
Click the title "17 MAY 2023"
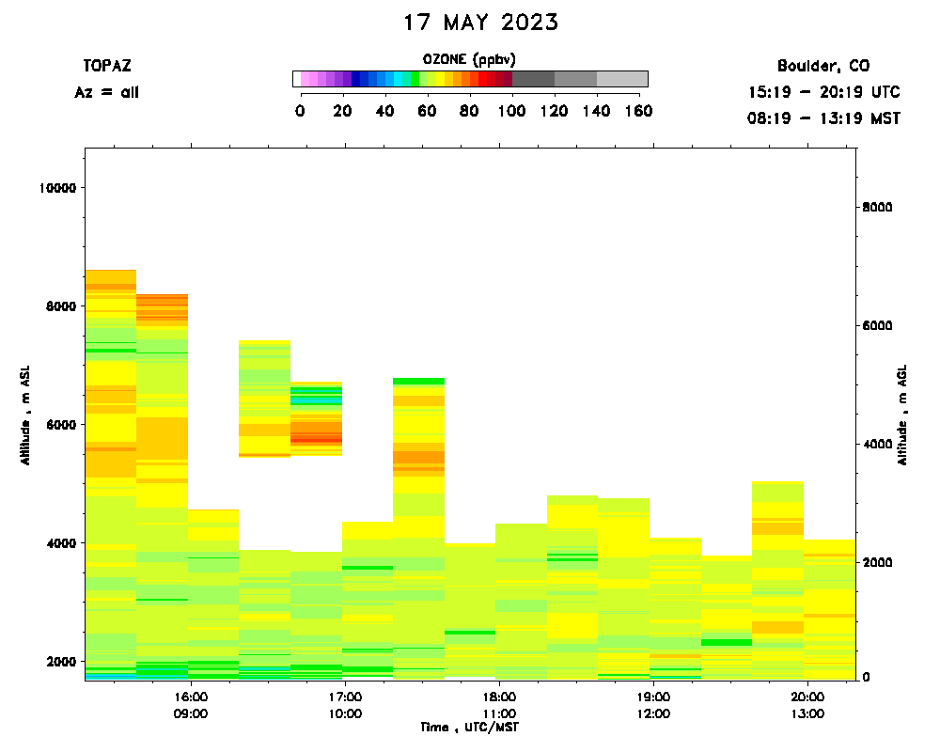[480, 23]
